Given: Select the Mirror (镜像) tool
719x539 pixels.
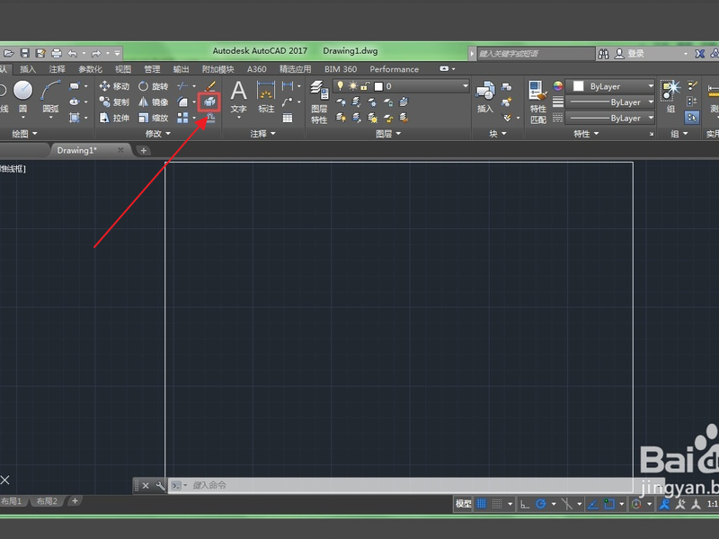Looking at the screenshot, I should 153,102.
